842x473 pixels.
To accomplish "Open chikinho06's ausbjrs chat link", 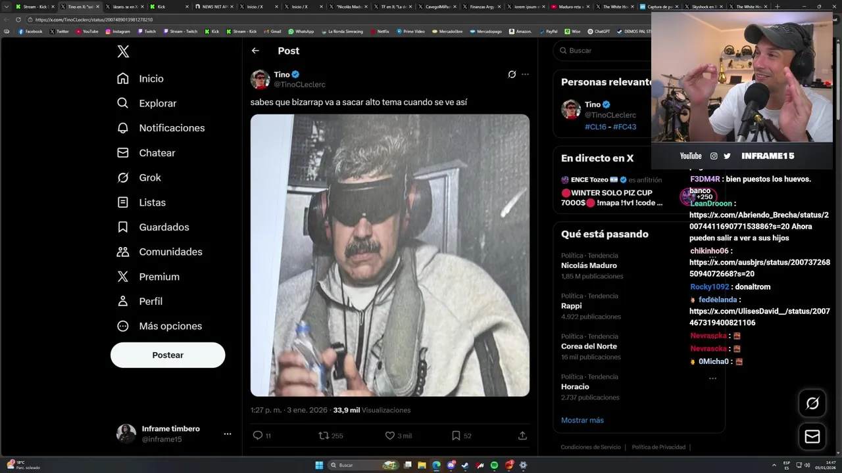I will coord(759,268).
